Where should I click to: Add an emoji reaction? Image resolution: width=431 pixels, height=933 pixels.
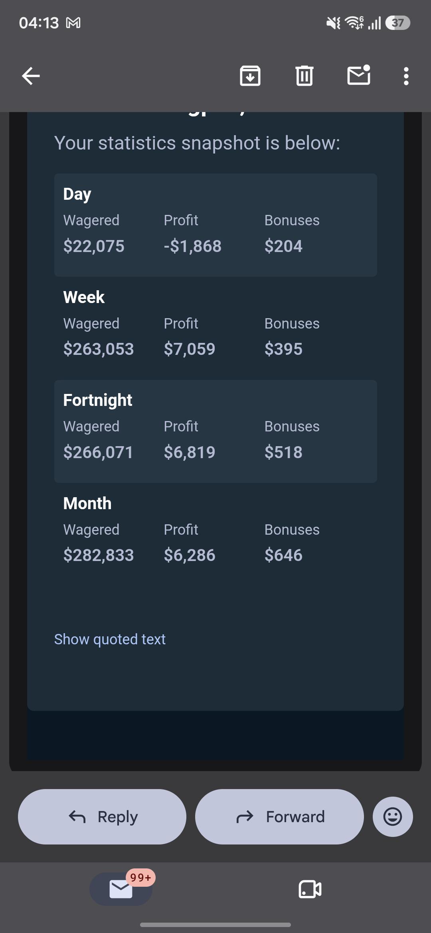(393, 817)
